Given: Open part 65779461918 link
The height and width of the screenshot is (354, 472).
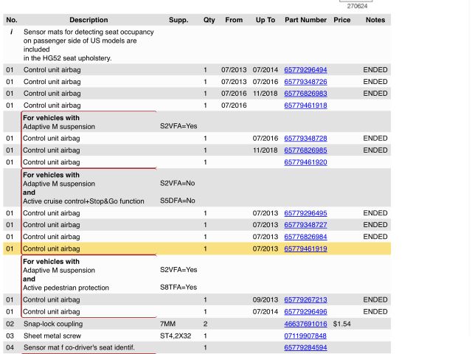Looking at the screenshot, I should click(x=305, y=105).
